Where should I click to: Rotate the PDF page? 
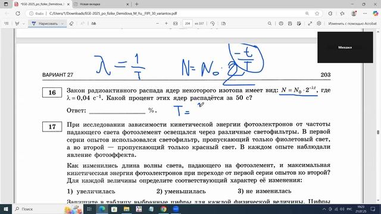213,24
